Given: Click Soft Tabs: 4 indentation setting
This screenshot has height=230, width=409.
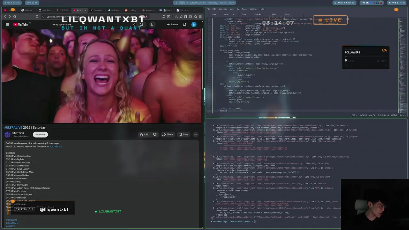Looking at the screenshot, I should click(383, 115).
